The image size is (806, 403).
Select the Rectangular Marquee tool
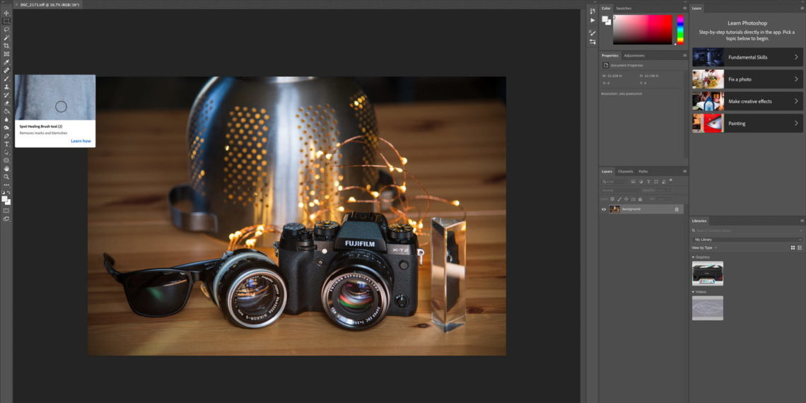tap(6, 22)
